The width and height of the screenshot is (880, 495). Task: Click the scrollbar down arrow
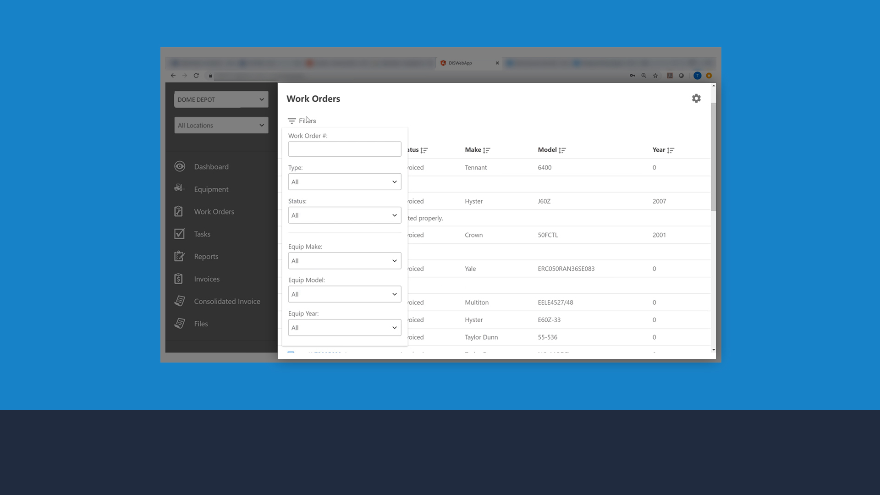tap(714, 350)
